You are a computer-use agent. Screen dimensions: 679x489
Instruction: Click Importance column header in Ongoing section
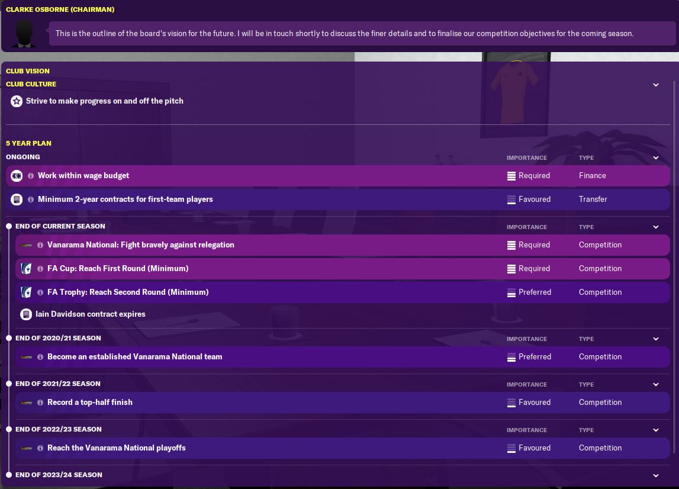pos(527,157)
